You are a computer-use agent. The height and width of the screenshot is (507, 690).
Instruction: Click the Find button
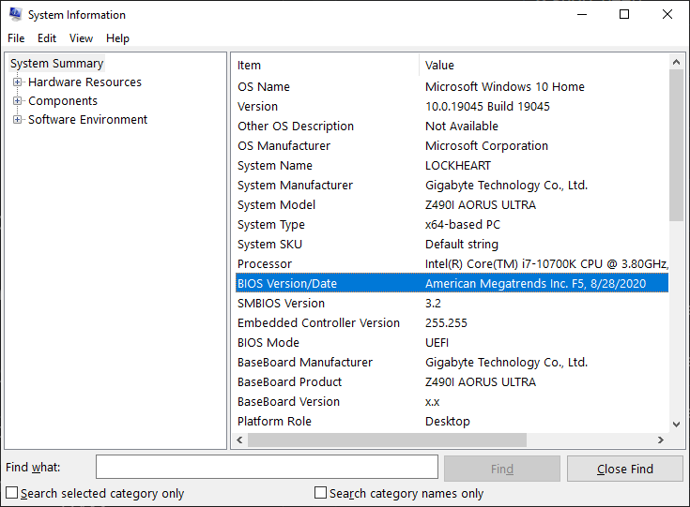pyautogui.click(x=502, y=469)
